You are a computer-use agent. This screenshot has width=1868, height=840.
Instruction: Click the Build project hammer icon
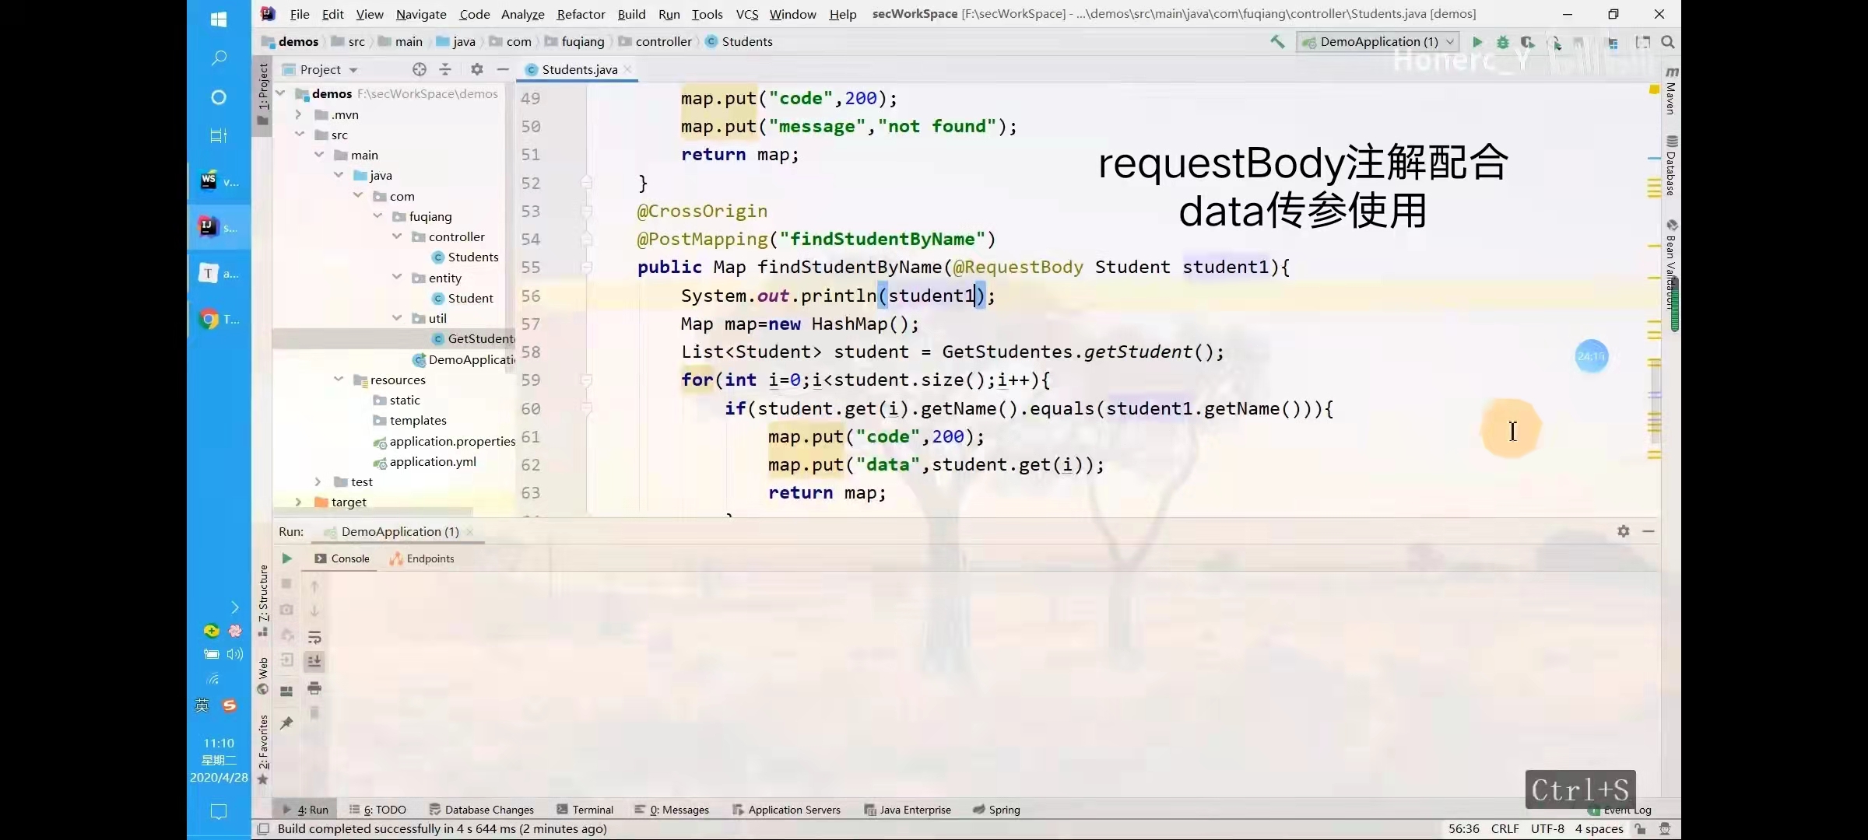point(1277,42)
